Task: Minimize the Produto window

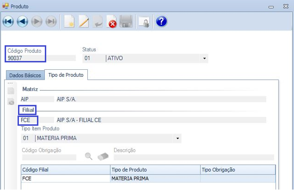Action: pyautogui.click(x=271, y=7)
